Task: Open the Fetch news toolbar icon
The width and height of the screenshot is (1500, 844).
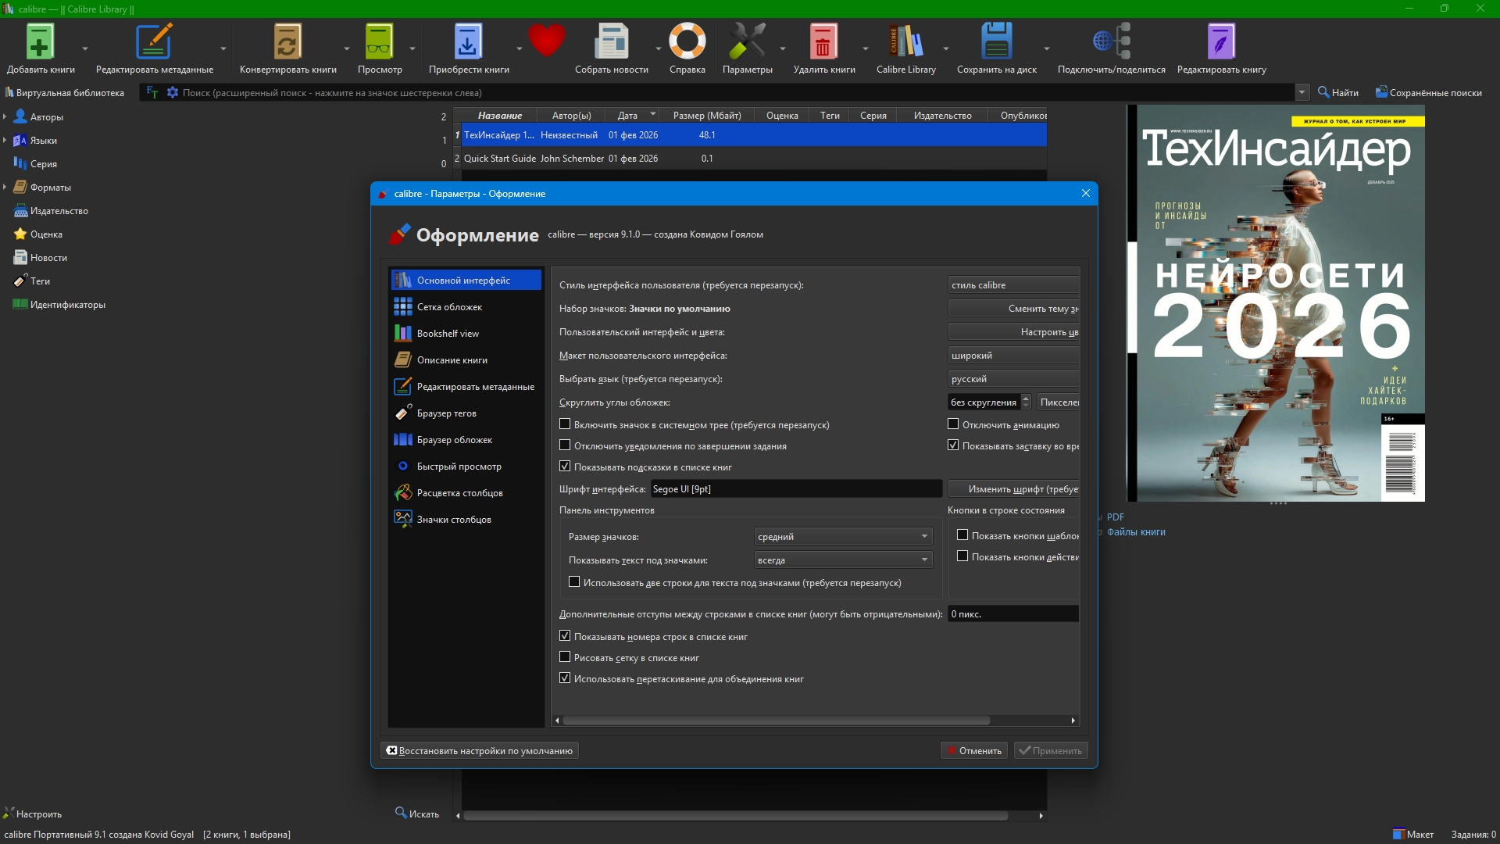Action: tap(611, 43)
